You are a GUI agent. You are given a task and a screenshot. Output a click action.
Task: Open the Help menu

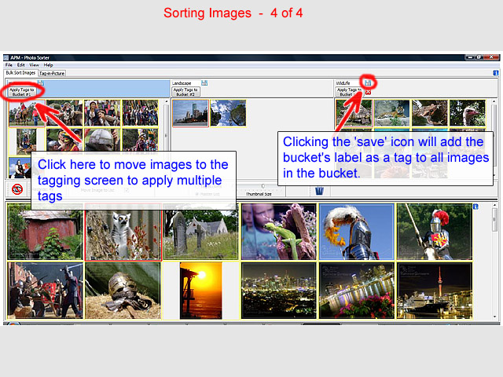(49, 65)
